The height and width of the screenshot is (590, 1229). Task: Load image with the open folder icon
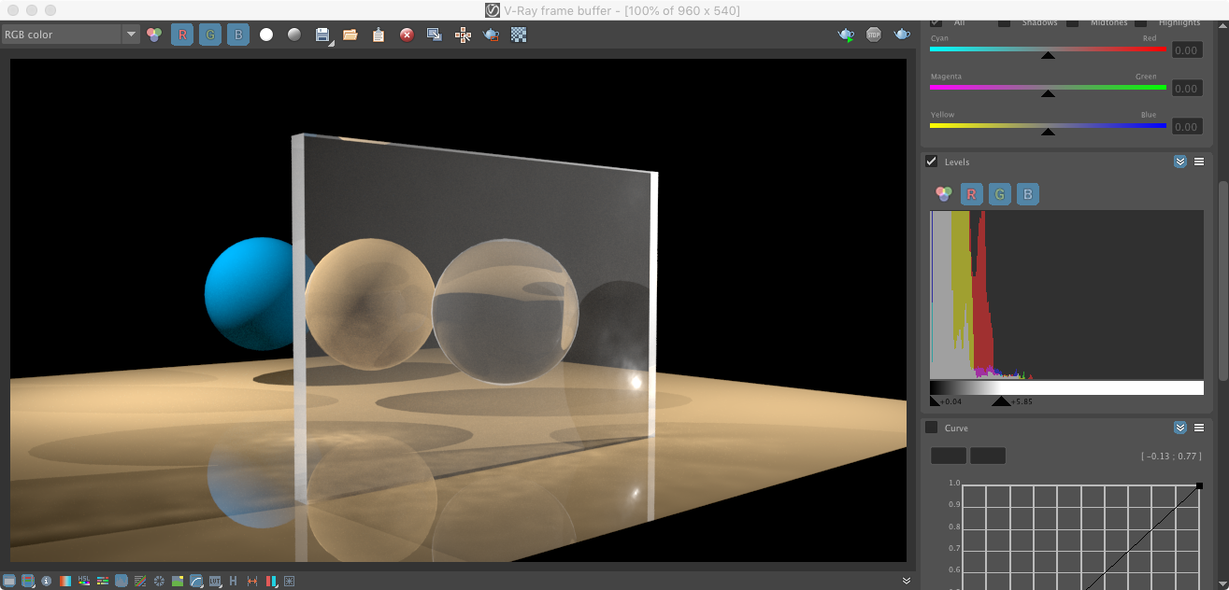click(x=350, y=35)
